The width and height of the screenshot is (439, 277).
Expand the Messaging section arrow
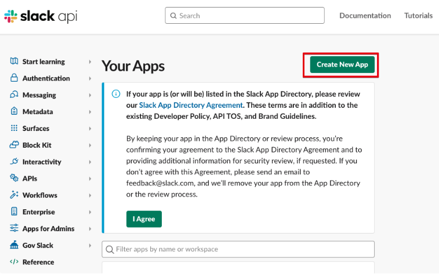coord(90,95)
